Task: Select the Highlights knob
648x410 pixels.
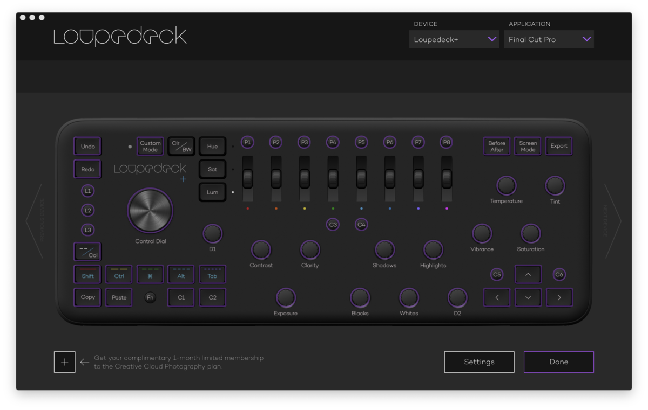Action: tap(433, 249)
